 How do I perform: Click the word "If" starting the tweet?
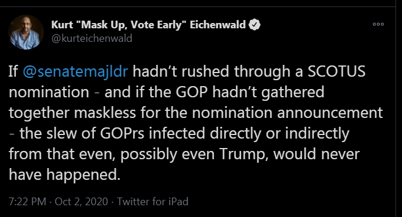click(x=13, y=71)
